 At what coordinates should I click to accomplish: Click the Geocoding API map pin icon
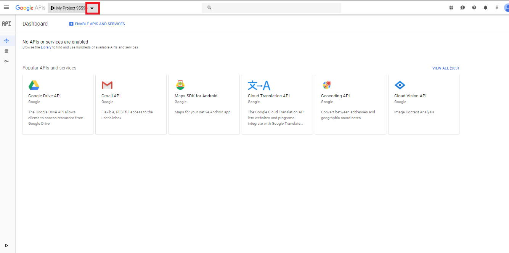point(327,85)
